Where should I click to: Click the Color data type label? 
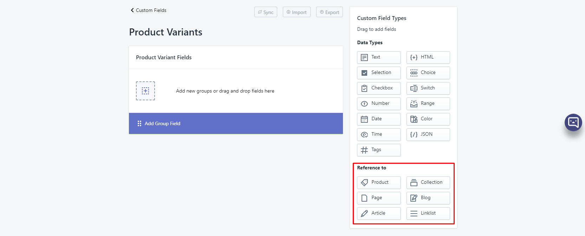[427, 119]
